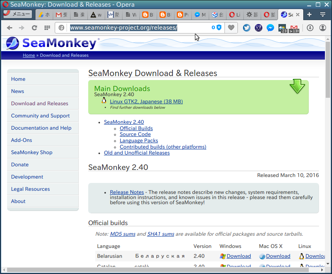332x274 pixels.
Task: Open SeaMonkey Shop in sidebar
Action: click(x=43, y=152)
